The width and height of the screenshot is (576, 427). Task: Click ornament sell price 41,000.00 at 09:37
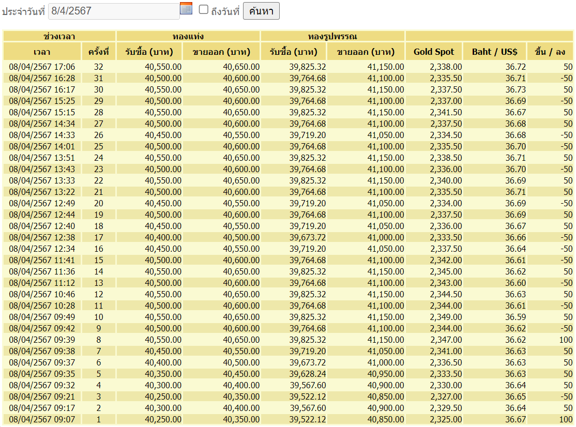click(x=385, y=363)
